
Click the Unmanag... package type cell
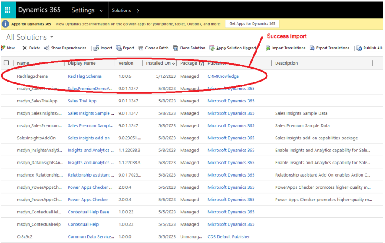tap(191, 236)
